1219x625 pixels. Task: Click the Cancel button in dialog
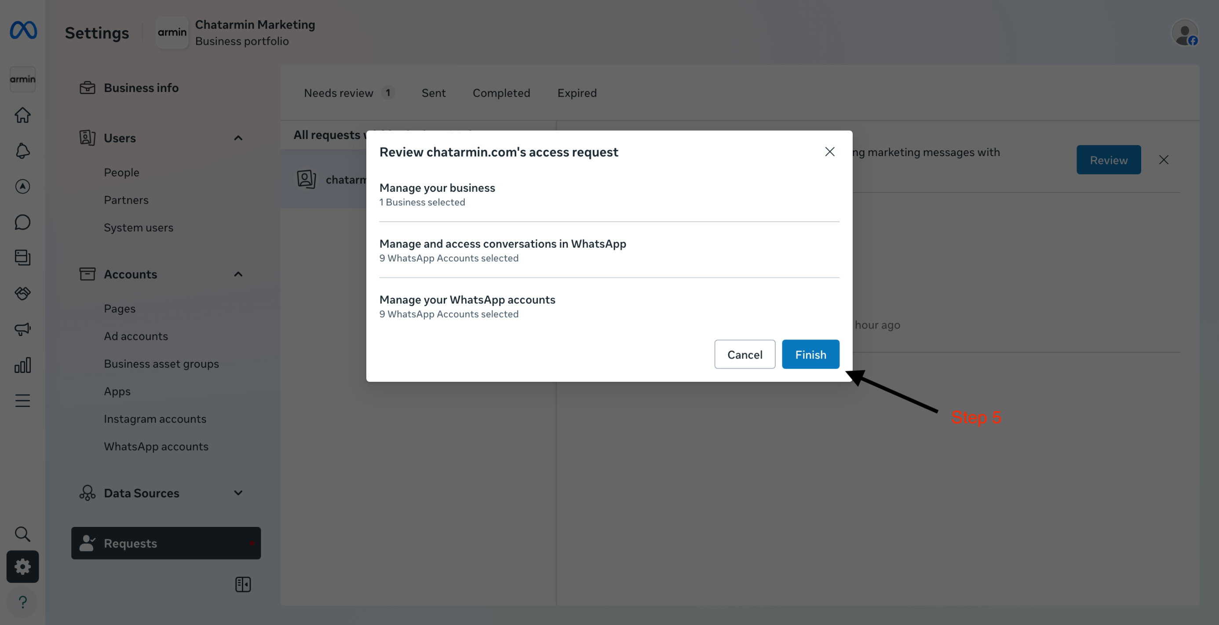point(745,355)
